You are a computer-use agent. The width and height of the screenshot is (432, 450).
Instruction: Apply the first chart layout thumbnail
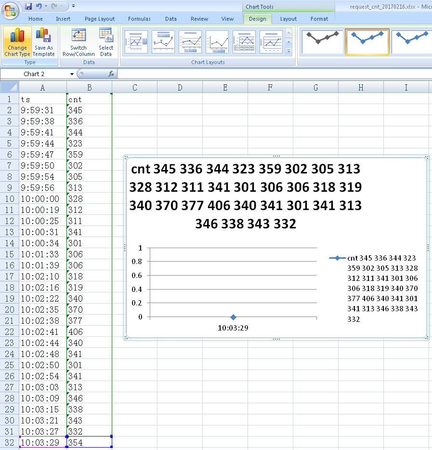[136, 42]
